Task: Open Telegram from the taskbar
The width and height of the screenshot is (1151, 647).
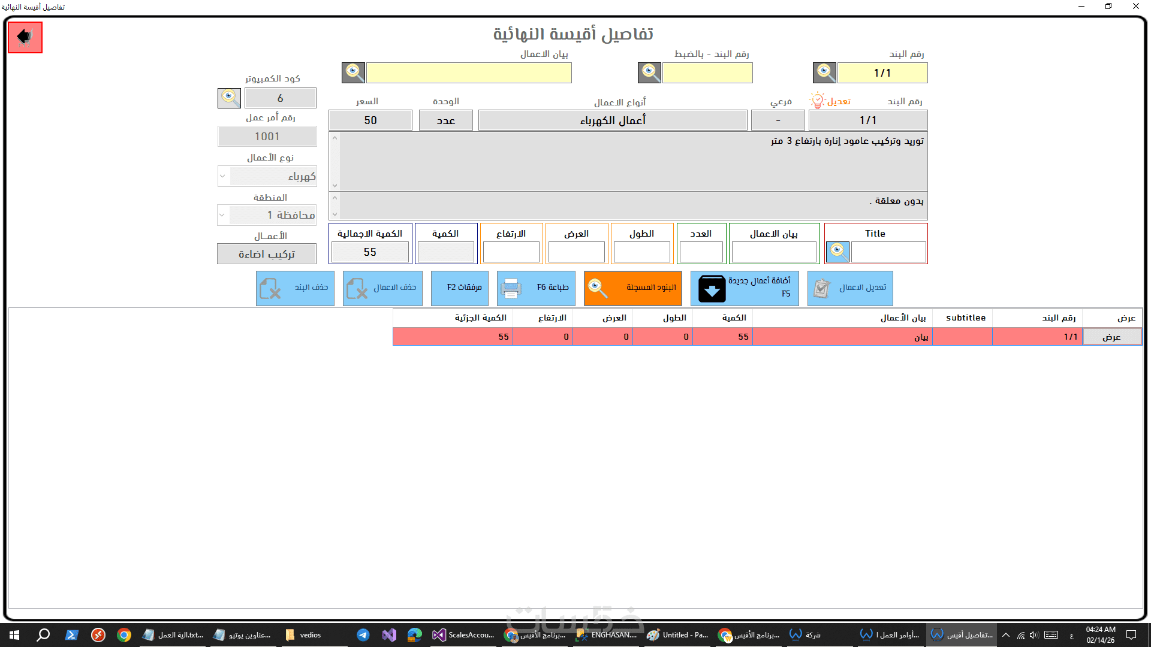Action: point(363,635)
